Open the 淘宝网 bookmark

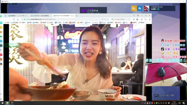[43, 22]
